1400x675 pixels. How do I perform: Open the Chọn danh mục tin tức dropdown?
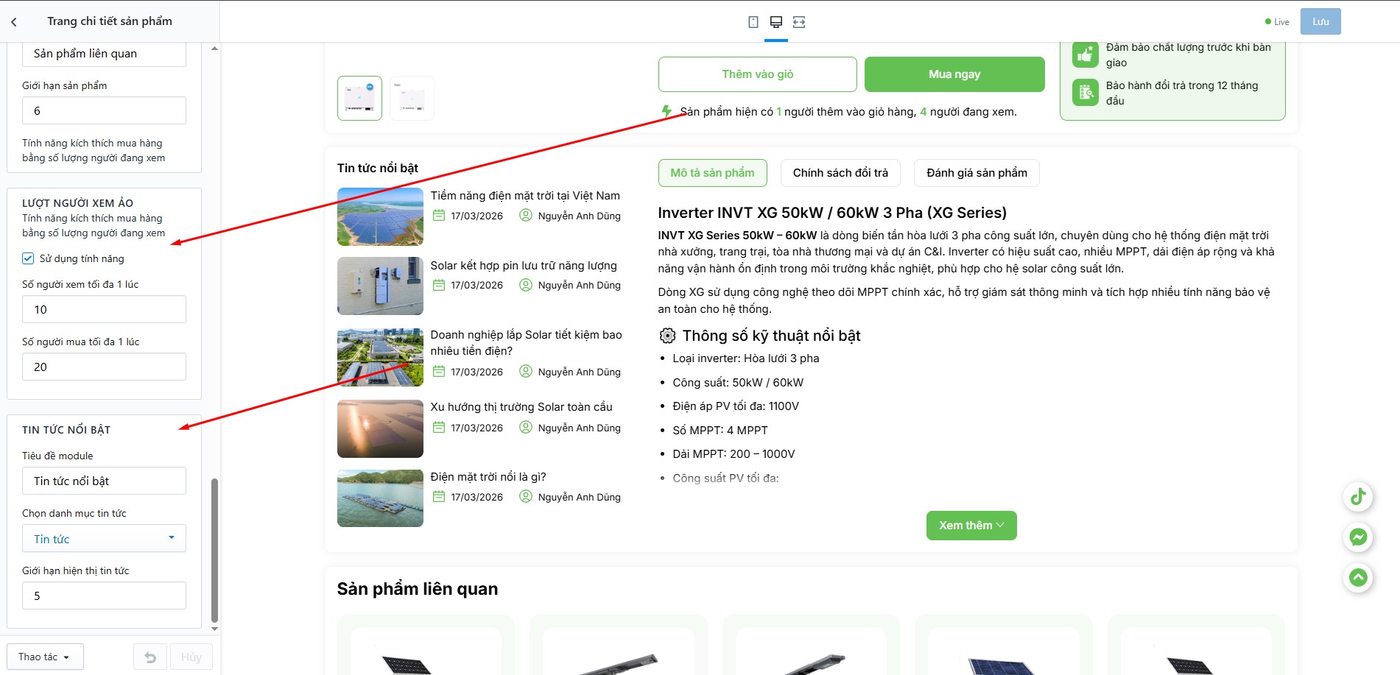point(104,538)
